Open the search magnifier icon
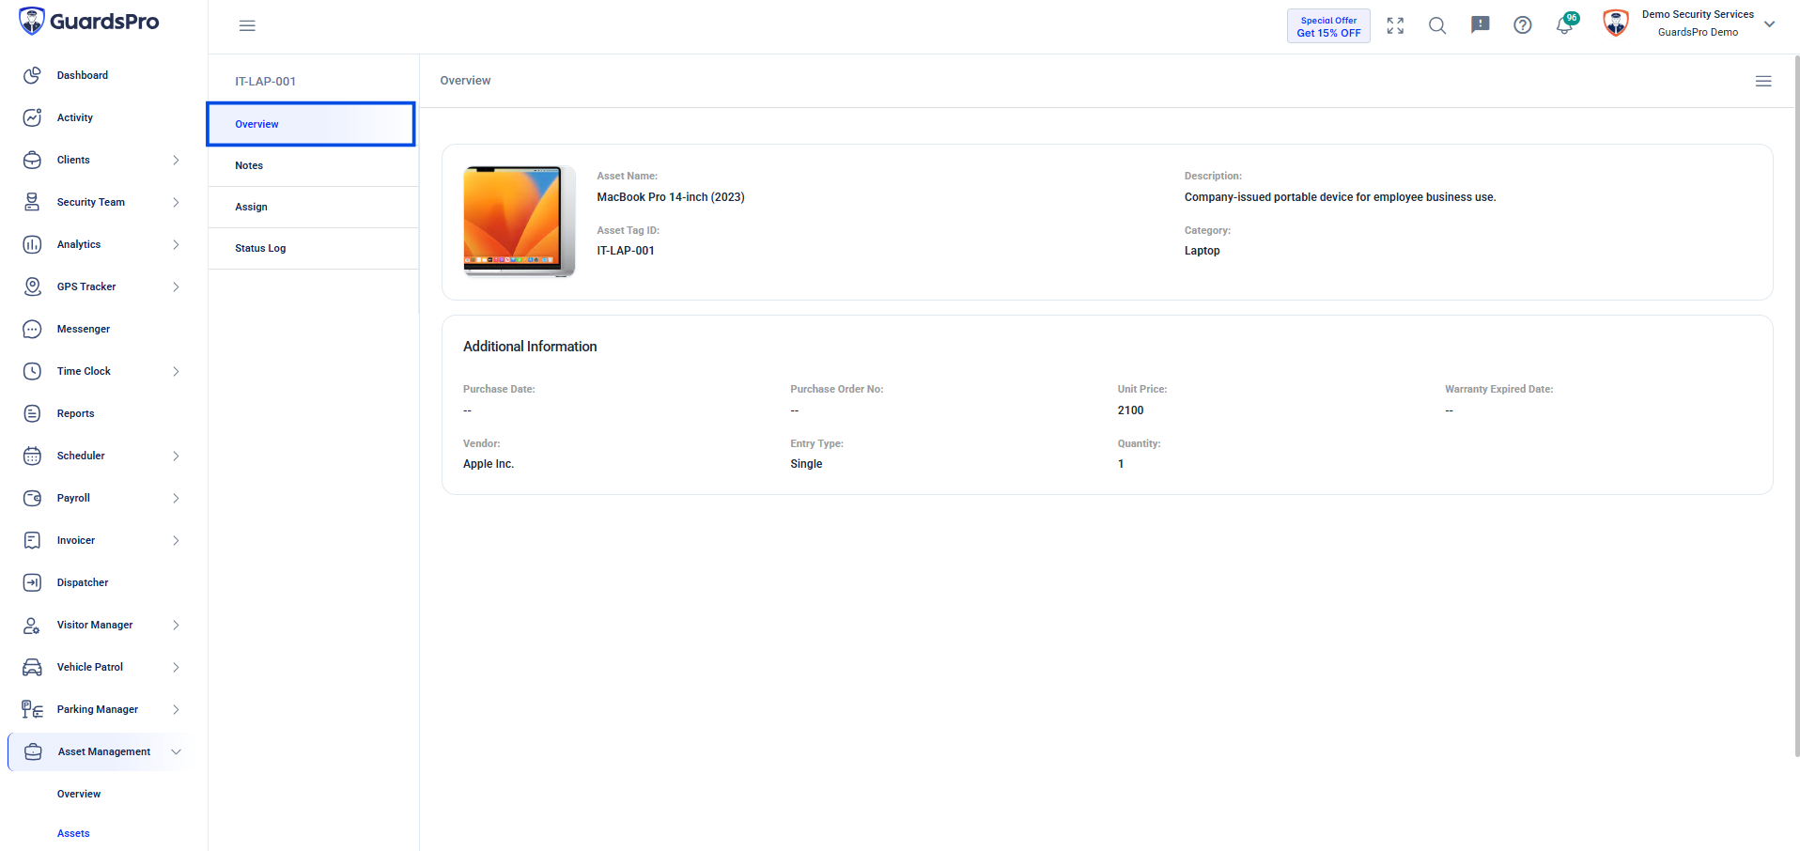The height and width of the screenshot is (851, 1800). click(1437, 25)
